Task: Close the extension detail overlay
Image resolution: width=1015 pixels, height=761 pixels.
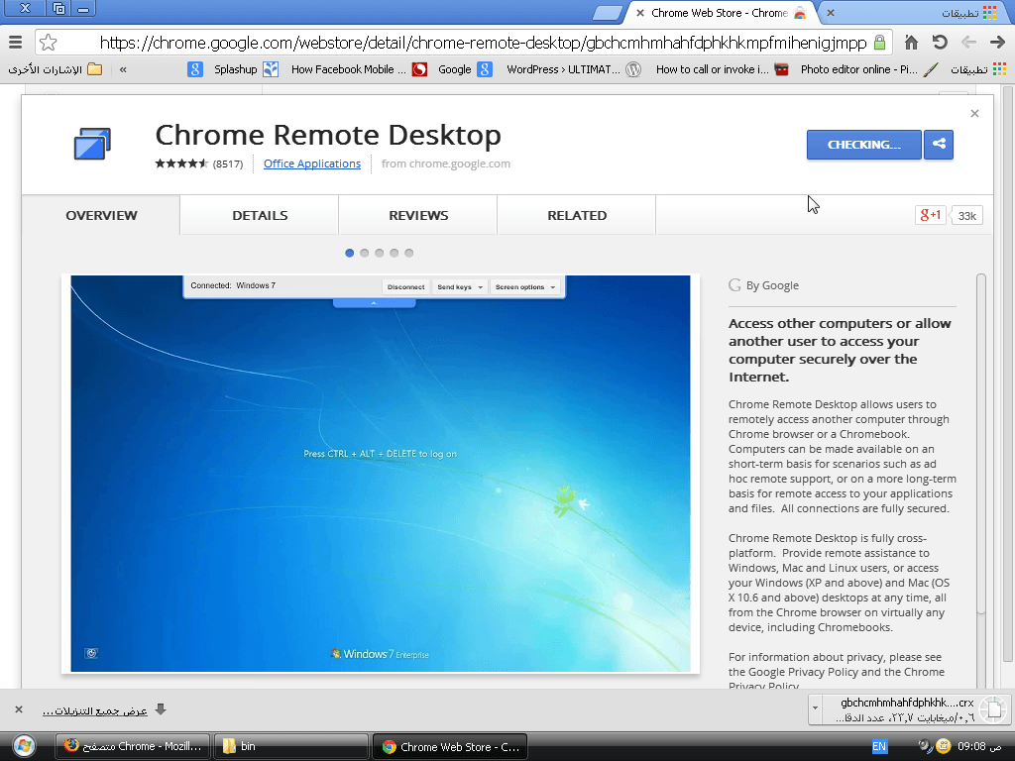Action: pyautogui.click(x=974, y=114)
